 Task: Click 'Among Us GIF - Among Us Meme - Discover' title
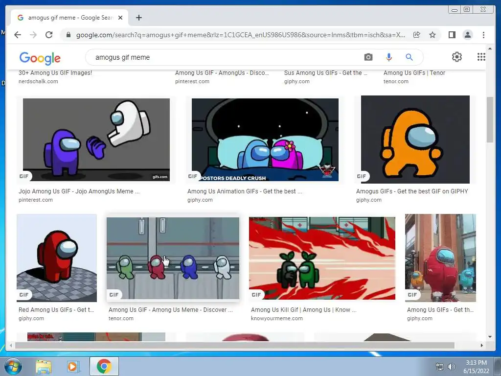pos(171,310)
